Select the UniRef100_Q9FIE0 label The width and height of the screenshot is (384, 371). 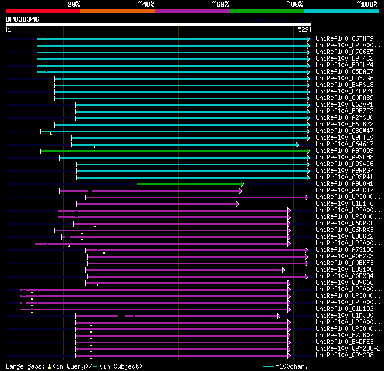point(344,138)
